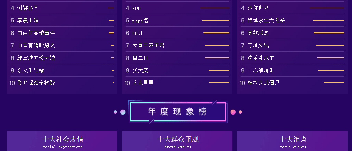Click the PDD streamer entry

[177, 8]
